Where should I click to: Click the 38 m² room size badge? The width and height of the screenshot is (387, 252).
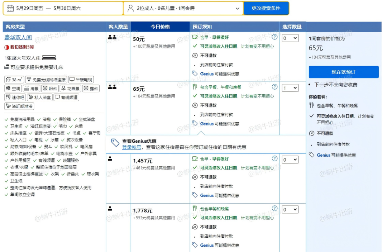coord(14,80)
